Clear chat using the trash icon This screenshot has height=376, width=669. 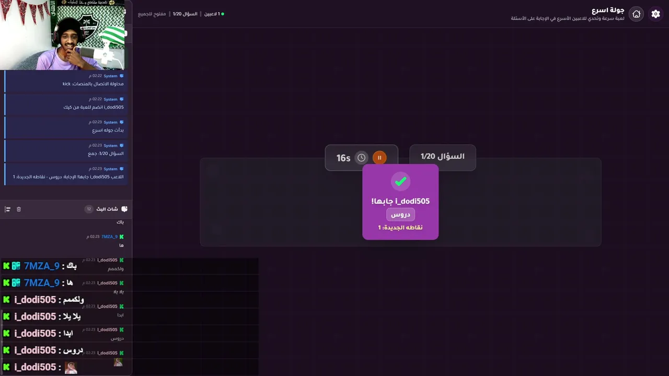[x=19, y=209]
